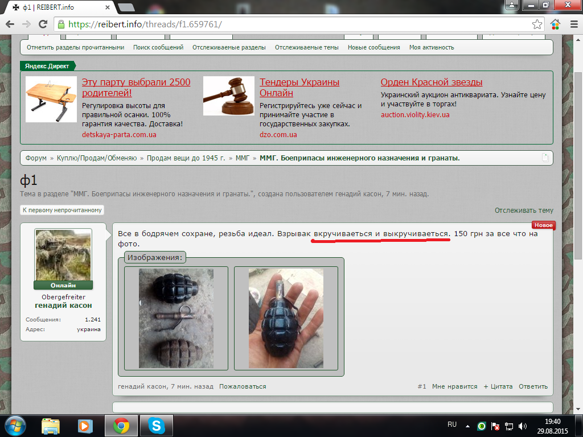The height and width of the screenshot is (437, 583).
Task: Click message count 1.241
Action: pos(93,320)
